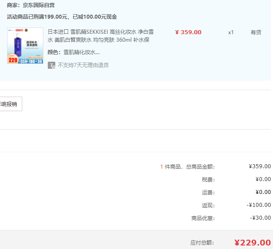The image size is (273, 249).
Task: Click the 运费 label
Action: pyautogui.click(x=208, y=193)
